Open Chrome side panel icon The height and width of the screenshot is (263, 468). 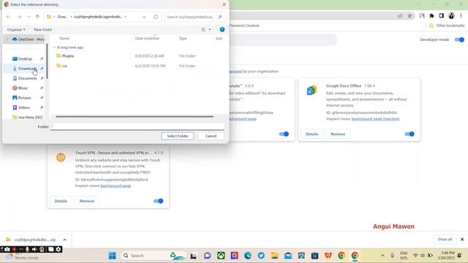(x=442, y=16)
